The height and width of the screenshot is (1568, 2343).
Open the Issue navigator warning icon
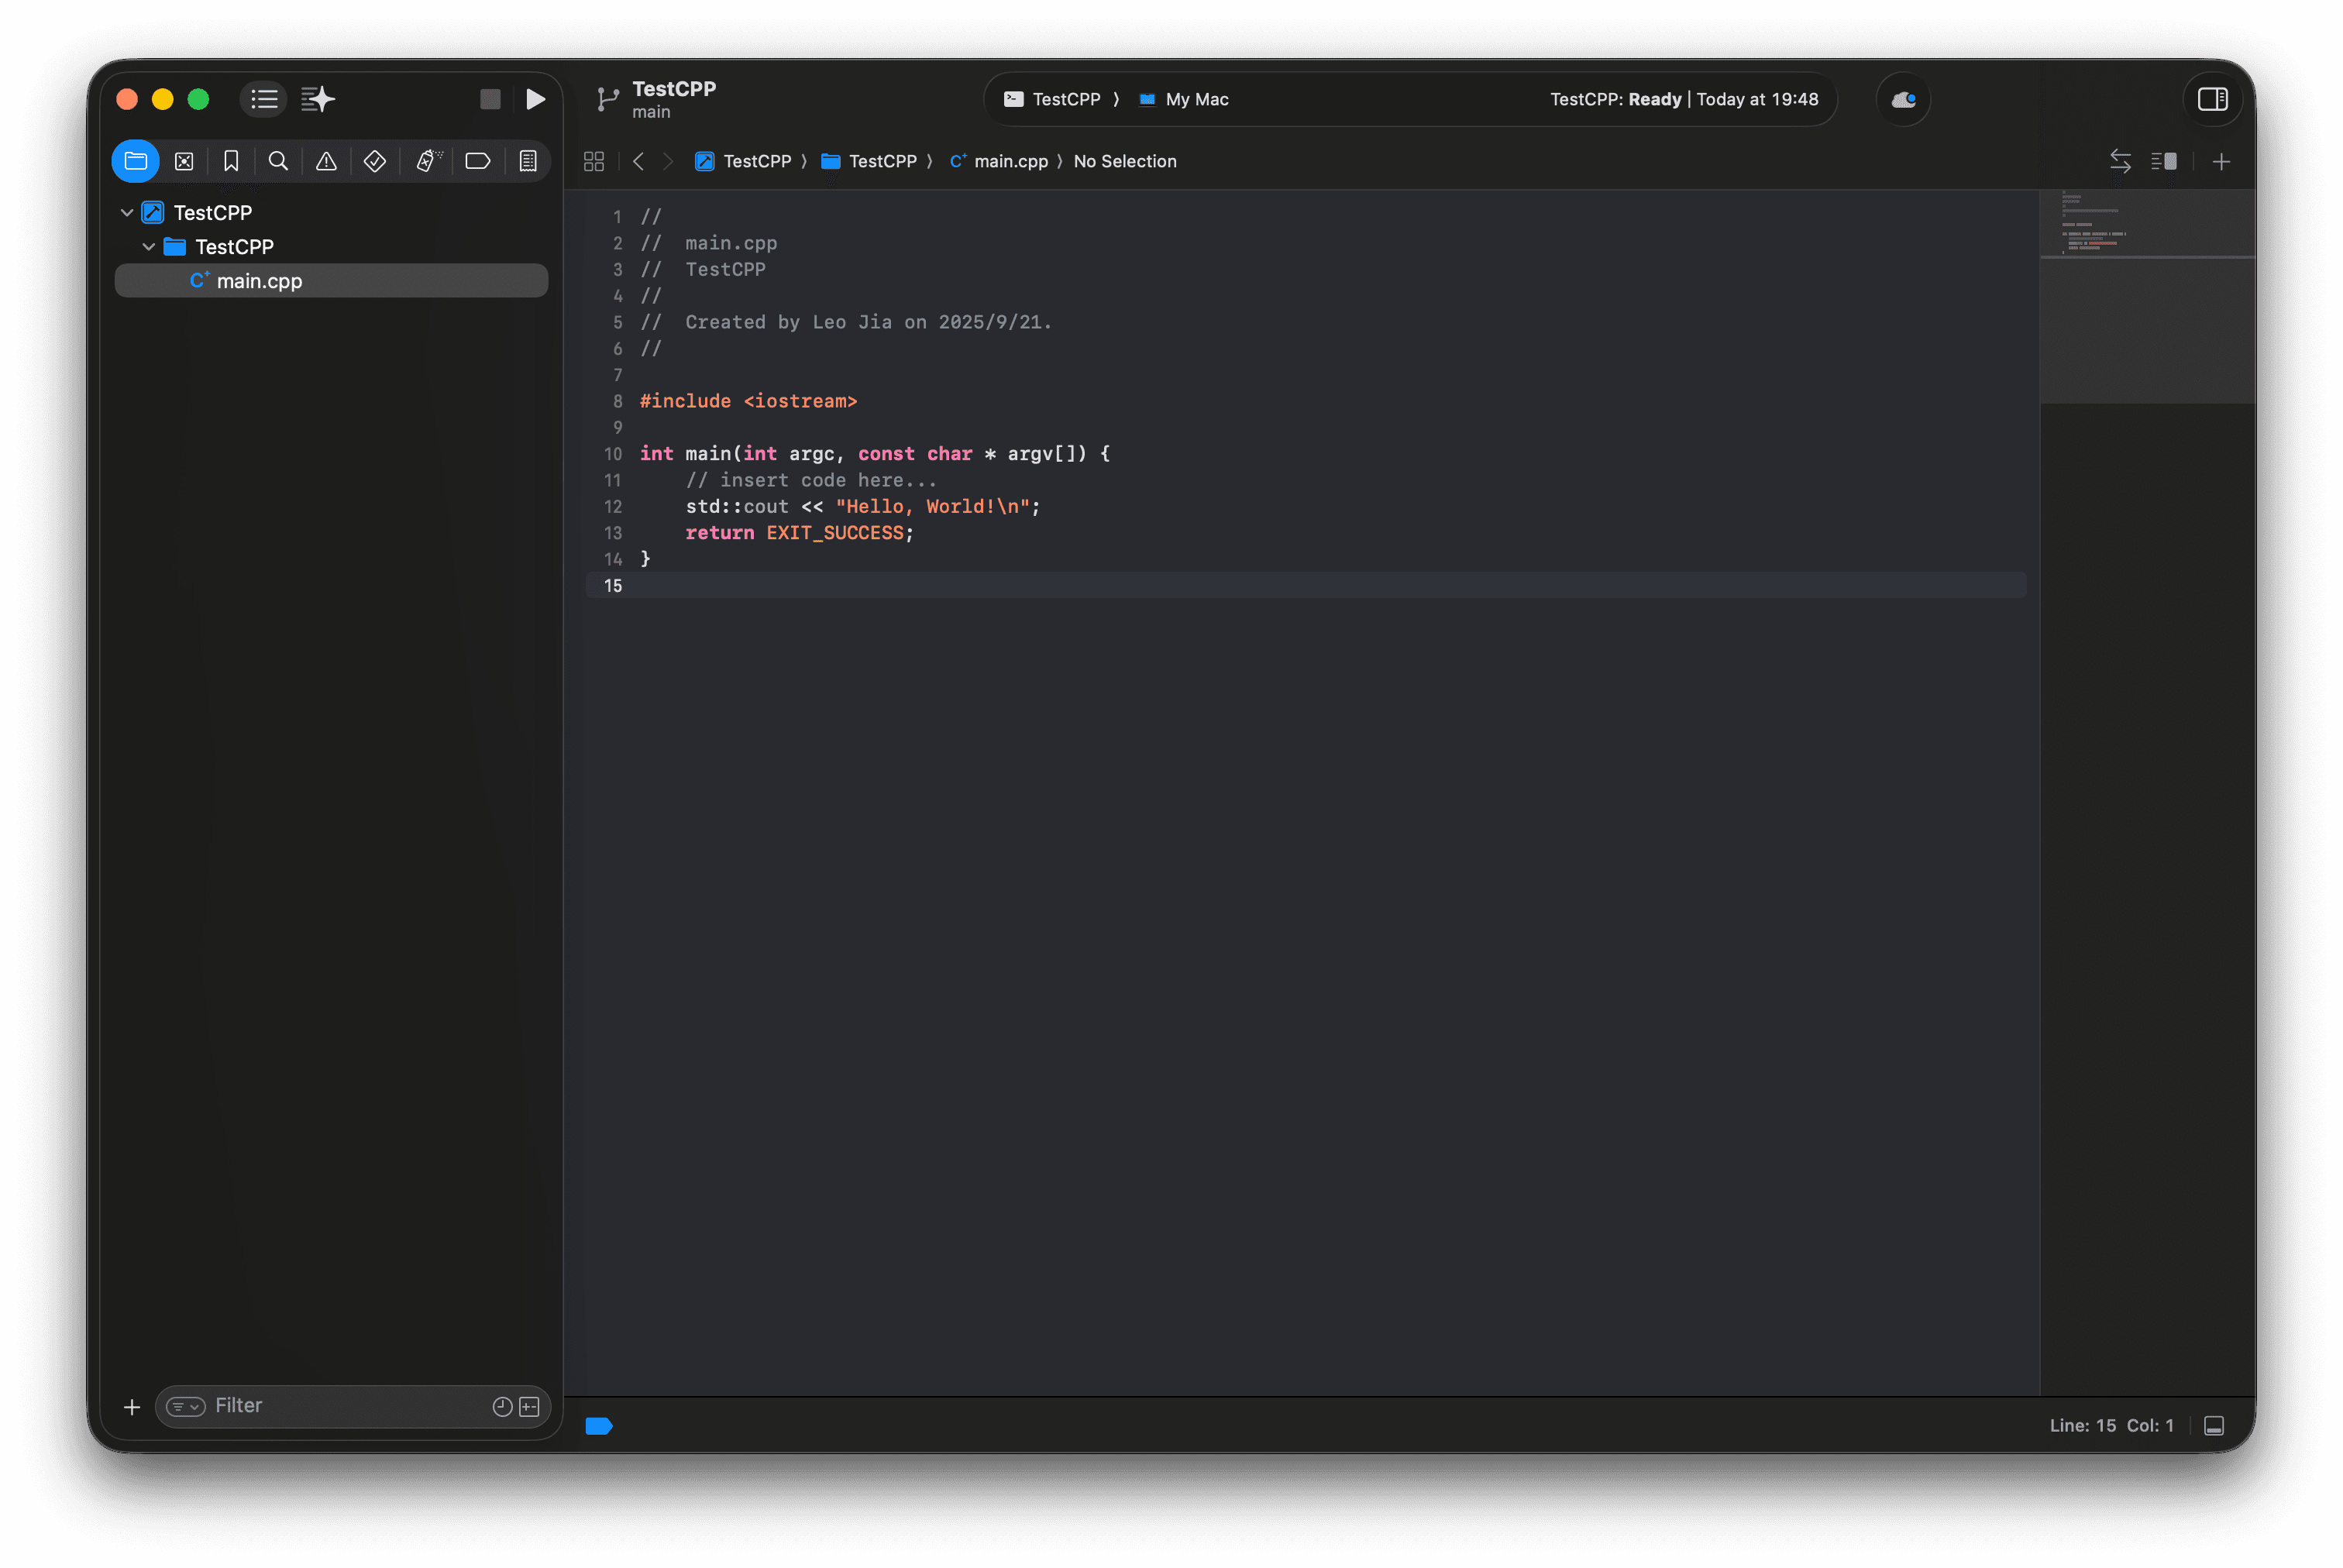[326, 161]
